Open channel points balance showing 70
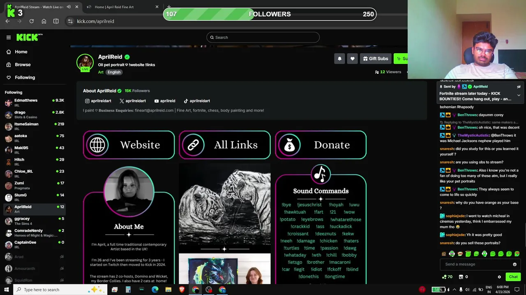Screen dimensions: 526x295 tap(447, 277)
